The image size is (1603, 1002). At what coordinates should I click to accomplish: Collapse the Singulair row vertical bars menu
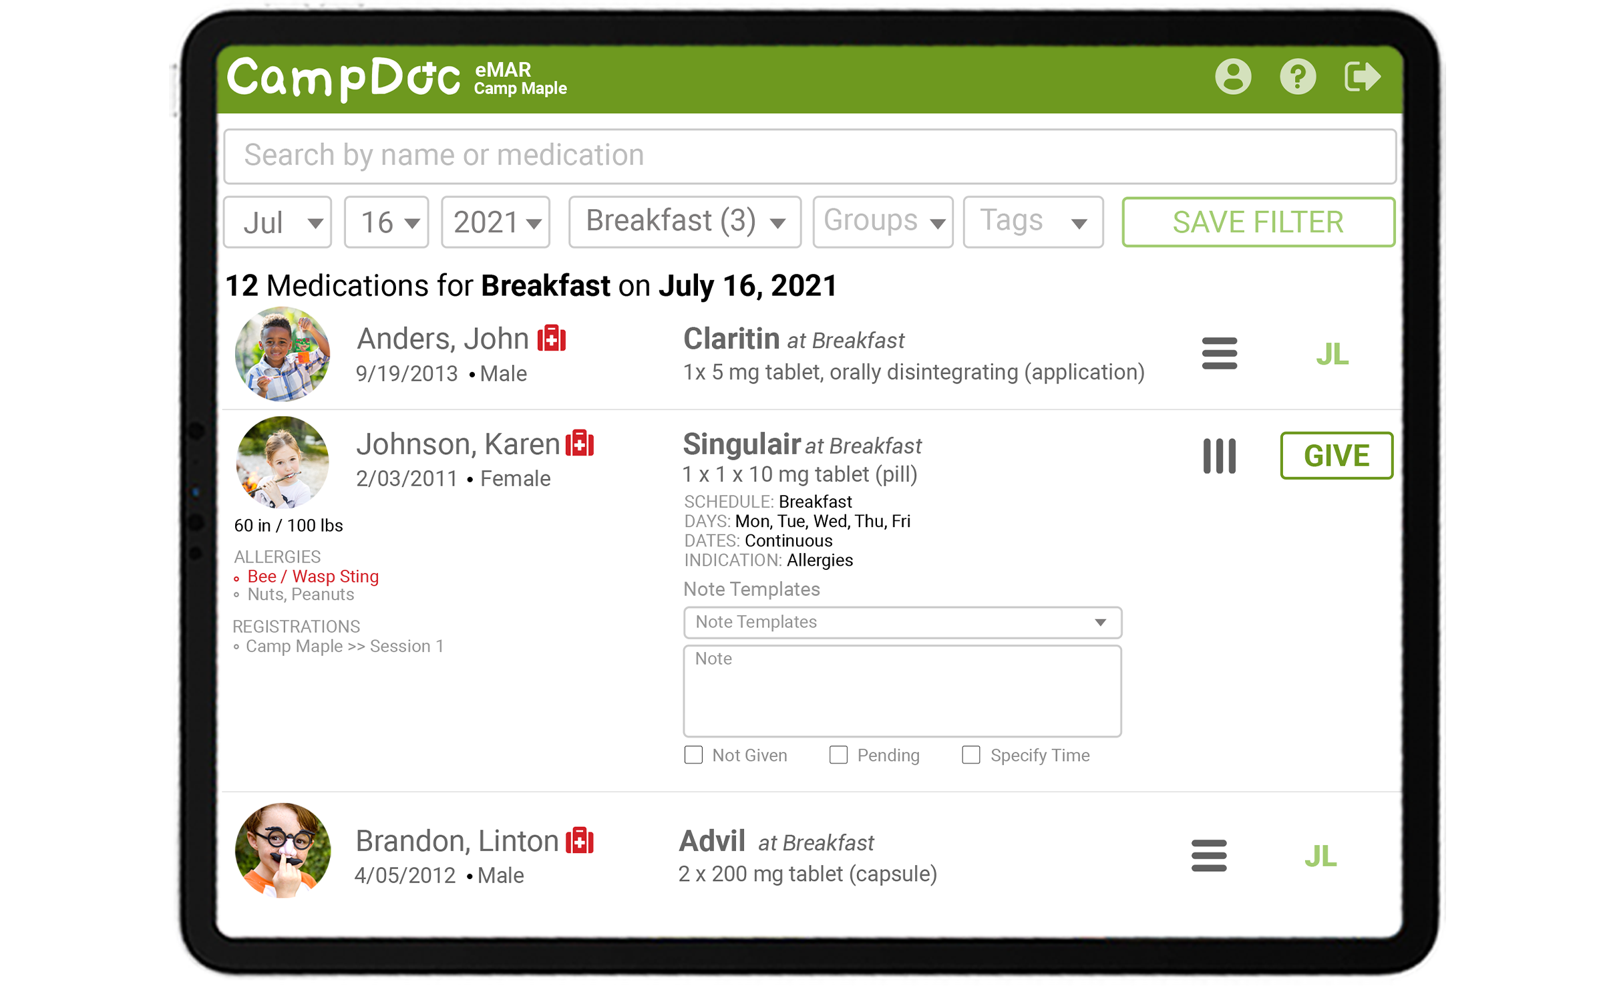click(1219, 456)
